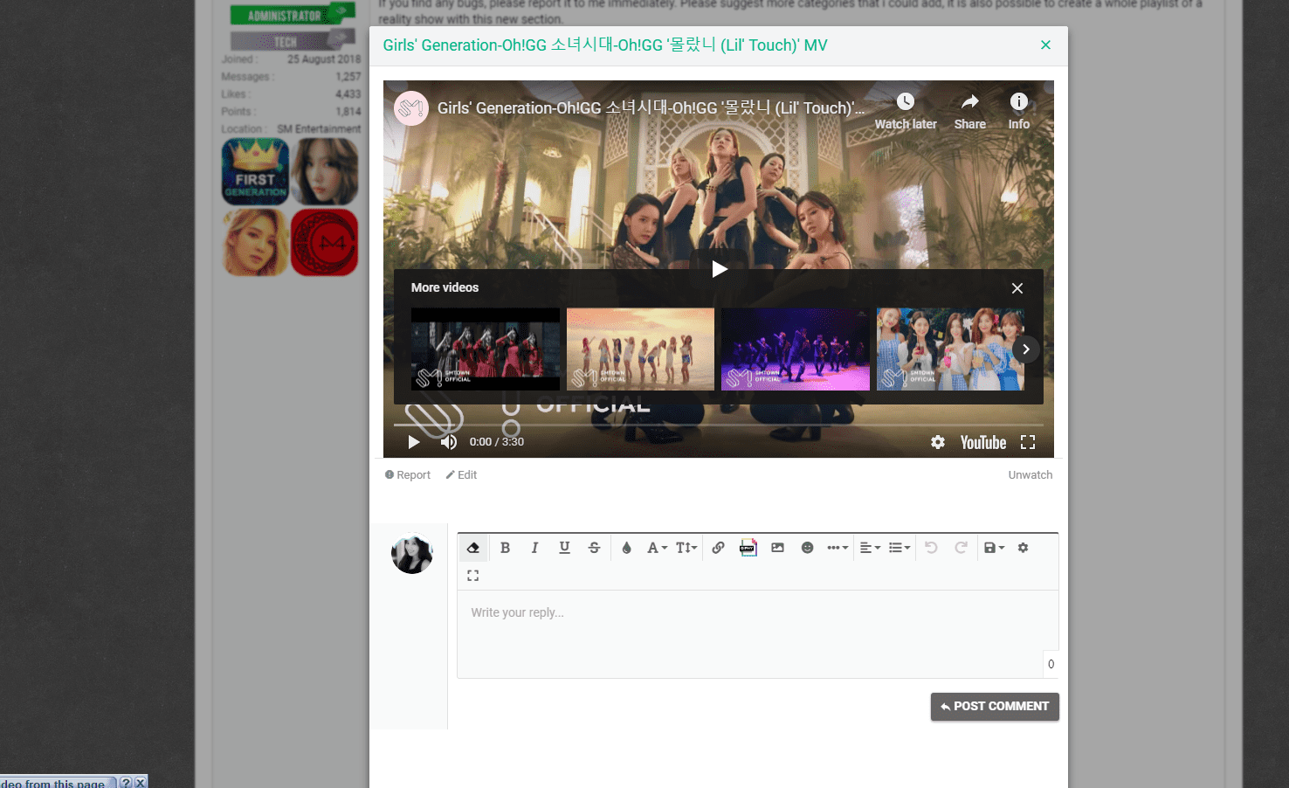Open the first suggested video with red outfits
Viewport: 1289px width, 788px height.
tap(486, 349)
